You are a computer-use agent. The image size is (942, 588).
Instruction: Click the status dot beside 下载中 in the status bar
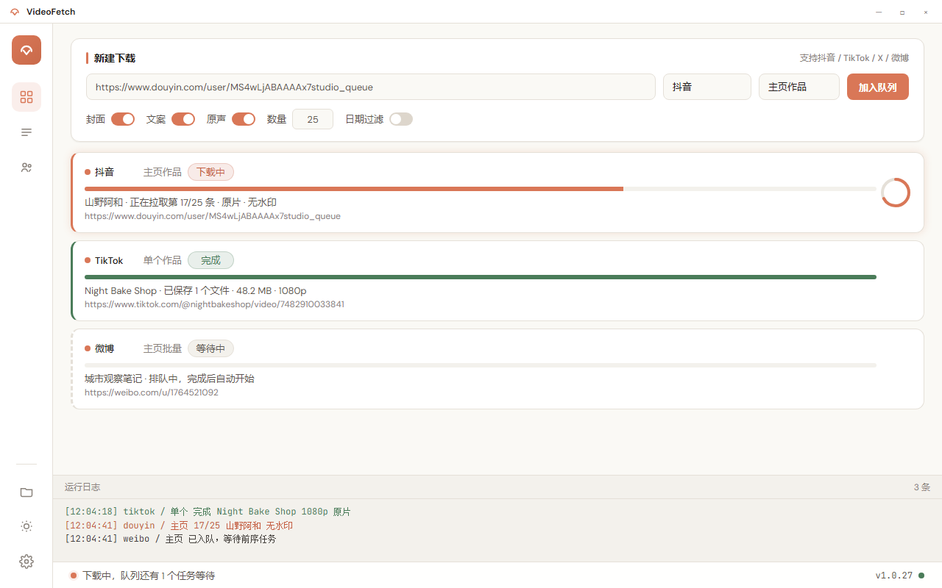pos(74,576)
